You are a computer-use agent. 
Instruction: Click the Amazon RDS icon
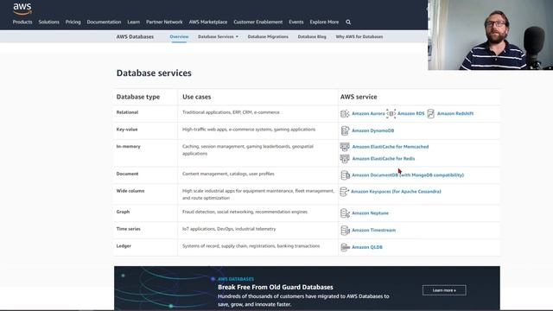pos(391,113)
